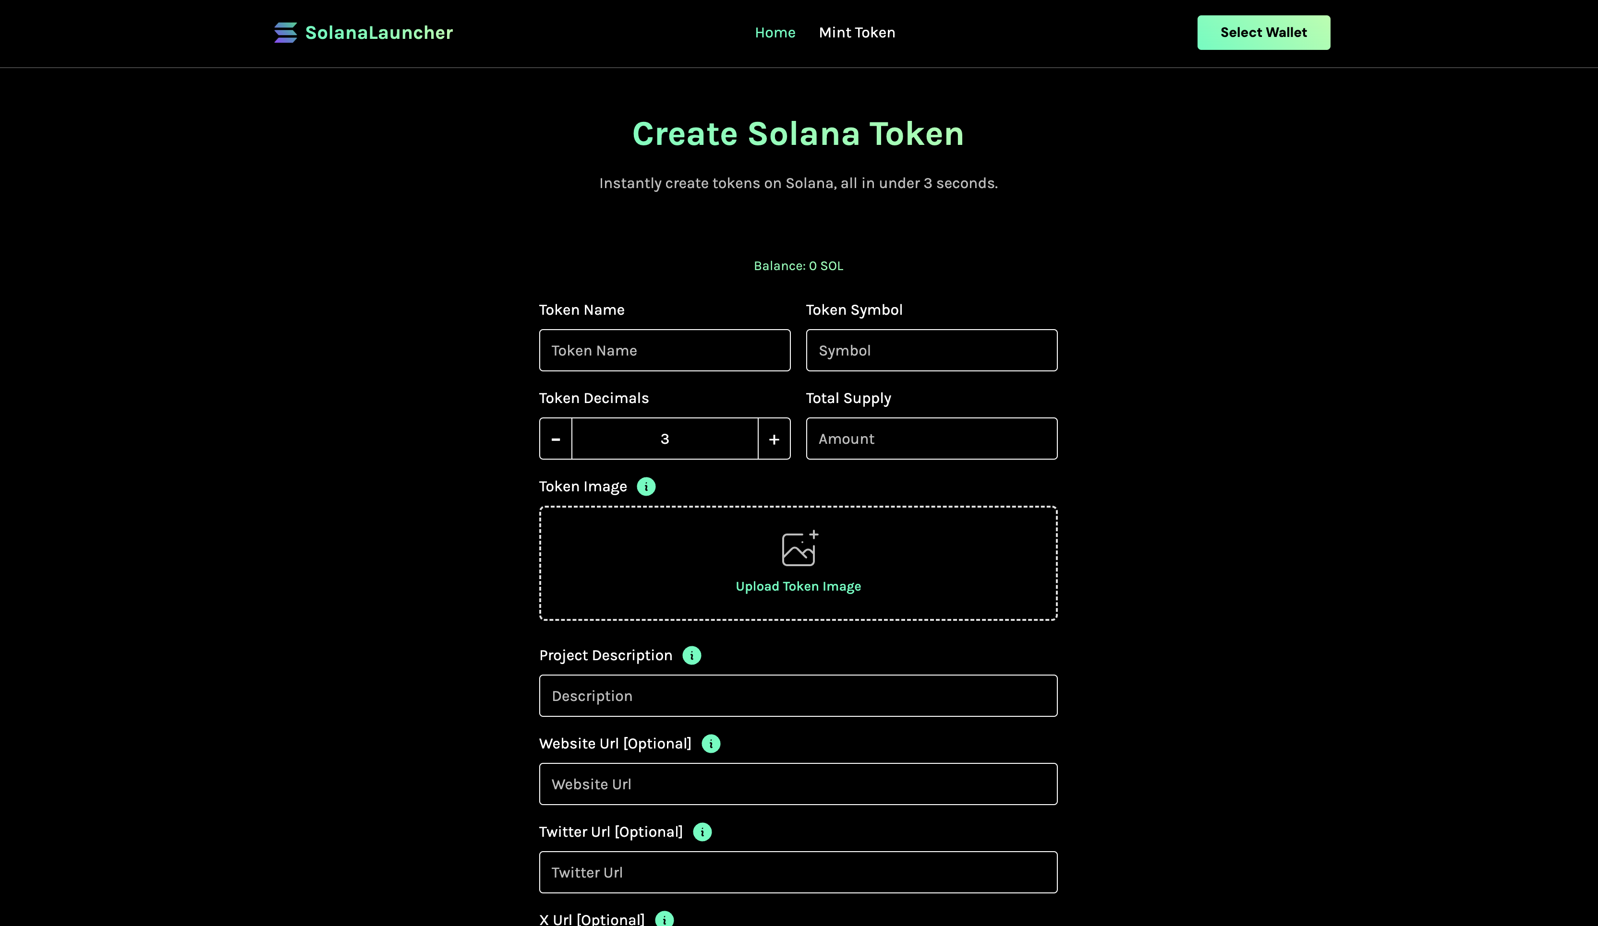Click the 'Instantly create tokens on Solana' subtitle

pos(799,183)
